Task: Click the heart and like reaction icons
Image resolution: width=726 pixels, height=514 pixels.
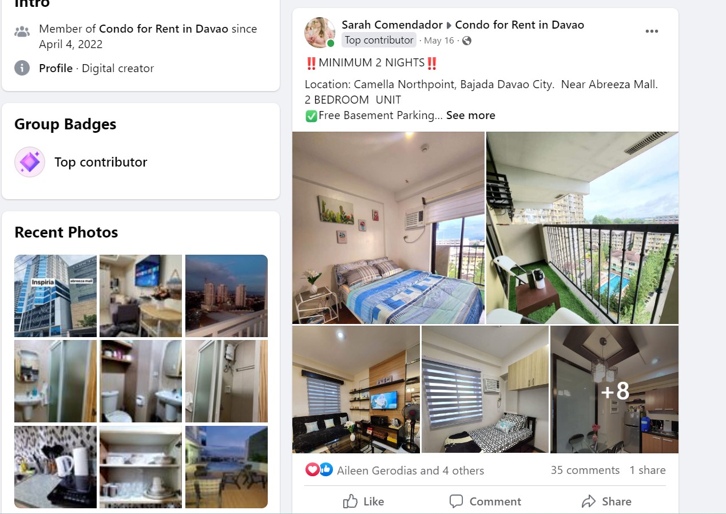Action: point(319,470)
